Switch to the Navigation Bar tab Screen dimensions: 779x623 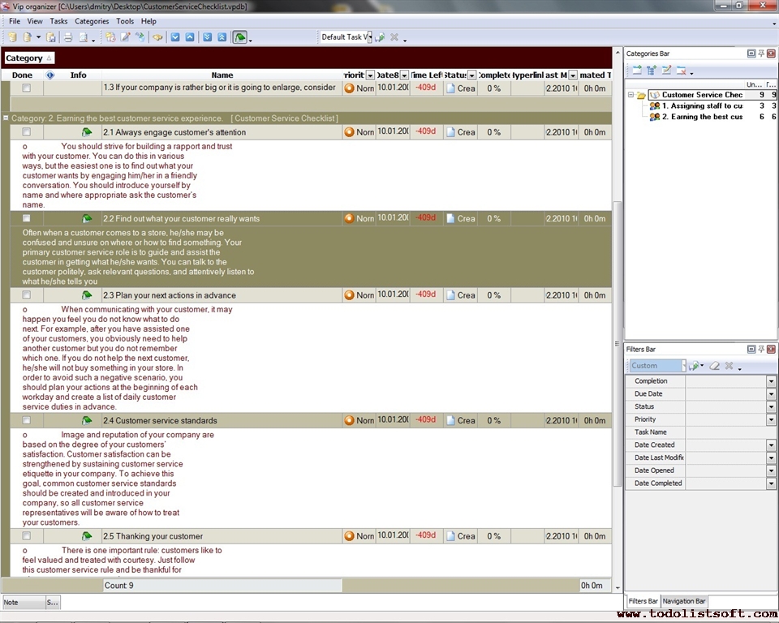[x=684, y=601]
